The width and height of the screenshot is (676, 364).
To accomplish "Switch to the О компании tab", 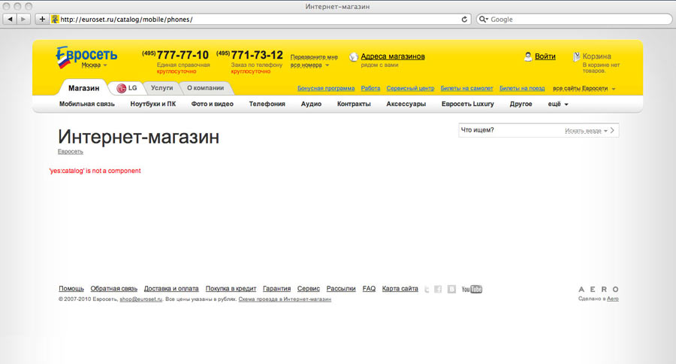I will tap(205, 88).
